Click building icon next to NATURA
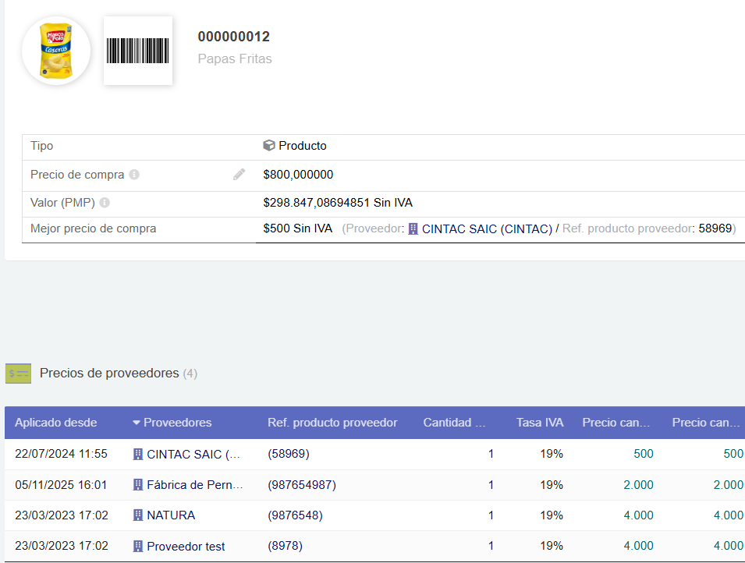The height and width of the screenshot is (563, 745). pos(138,515)
